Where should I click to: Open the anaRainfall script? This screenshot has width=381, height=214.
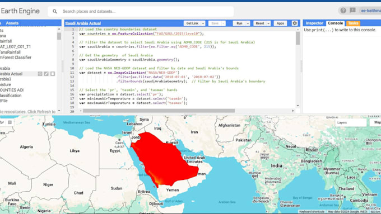click(x=10, y=52)
